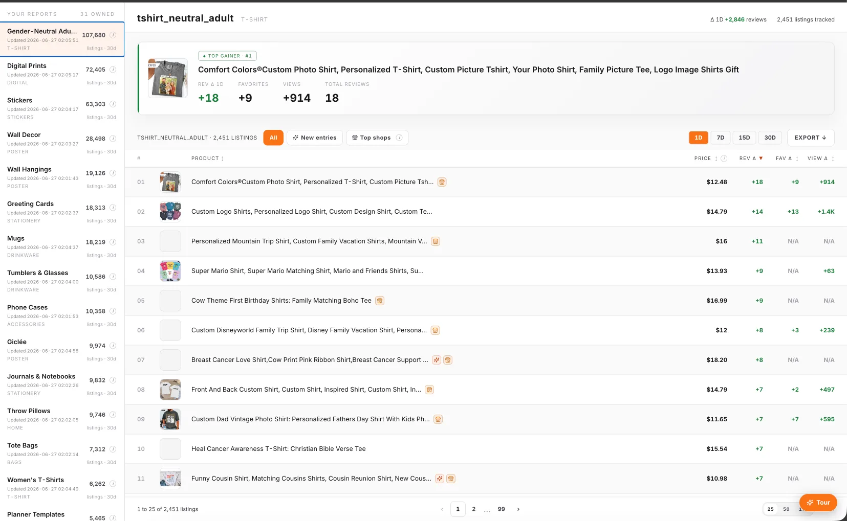Switch timeframe to 15D
The image size is (847, 521).
[744, 138]
